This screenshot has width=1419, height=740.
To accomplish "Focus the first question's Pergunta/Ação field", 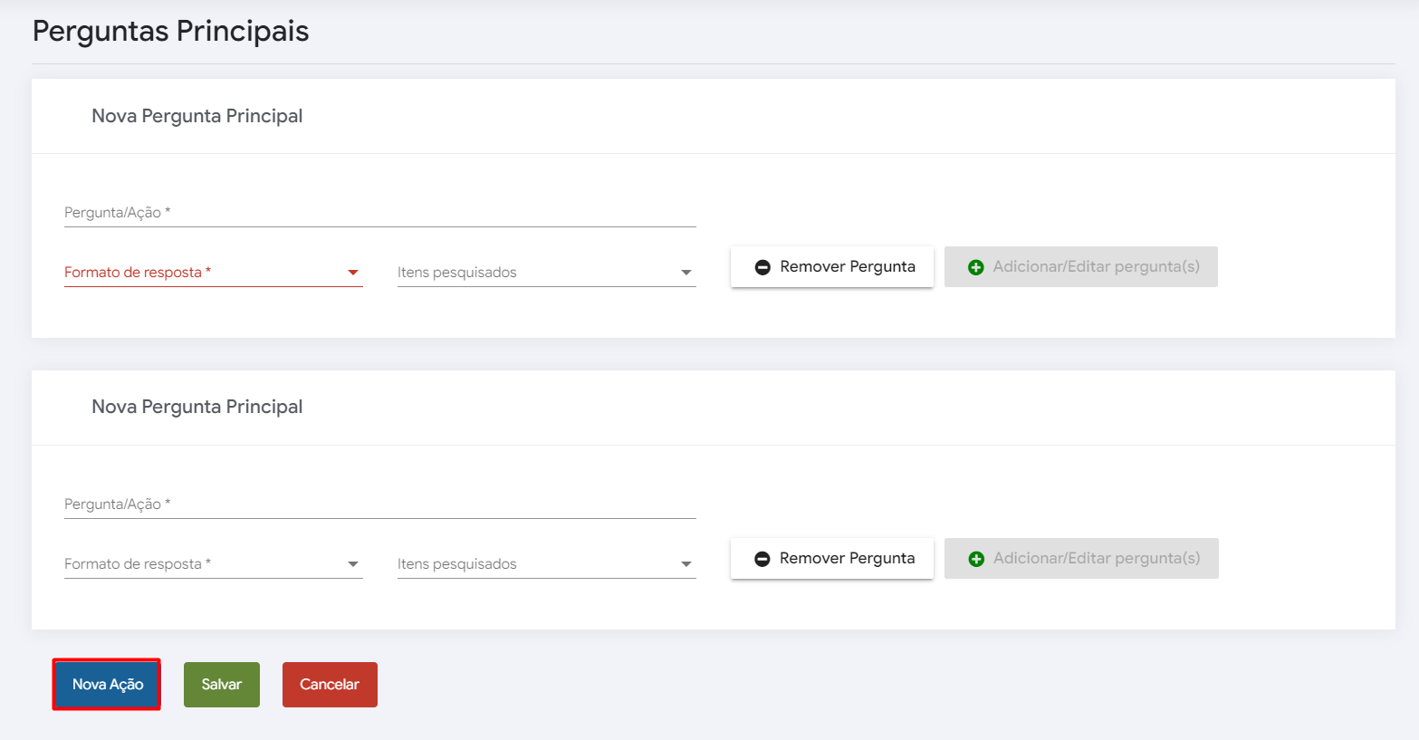I will click(379, 213).
